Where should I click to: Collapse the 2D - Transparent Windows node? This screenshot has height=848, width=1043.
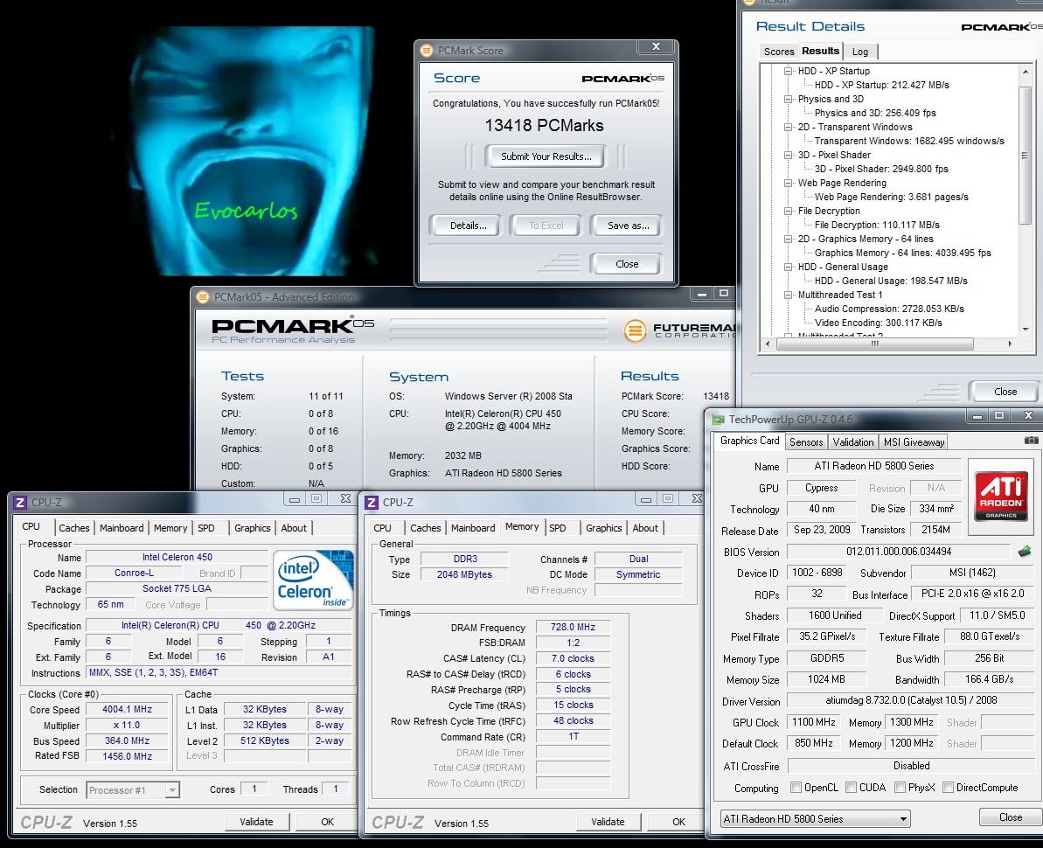[789, 127]
